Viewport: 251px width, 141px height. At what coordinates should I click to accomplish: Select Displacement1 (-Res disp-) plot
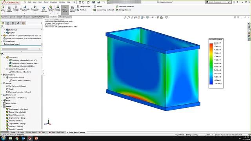click(x=17, y=109)
